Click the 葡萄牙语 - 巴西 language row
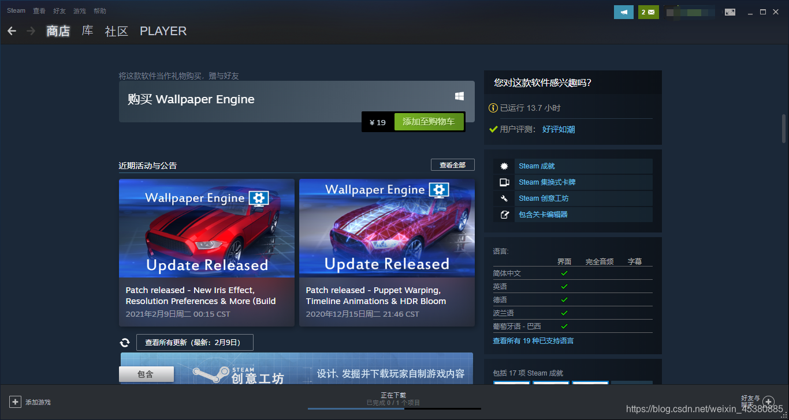789x420 pixels. (x=572, y=326)
